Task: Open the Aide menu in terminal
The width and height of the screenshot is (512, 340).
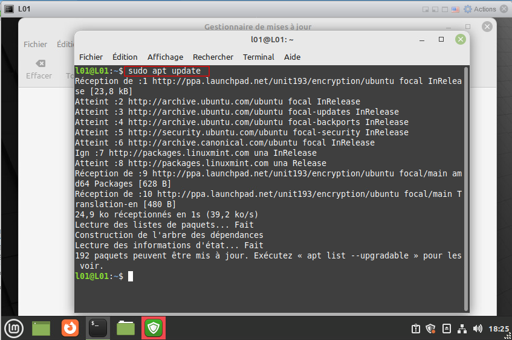Action: click(x=292, y=57)
